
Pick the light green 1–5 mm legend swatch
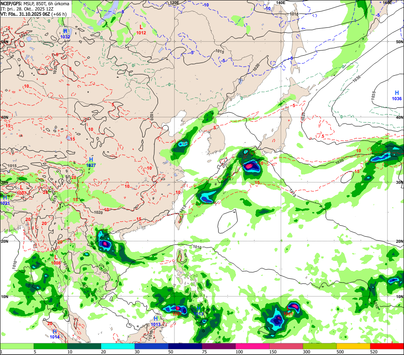point(17,346)
